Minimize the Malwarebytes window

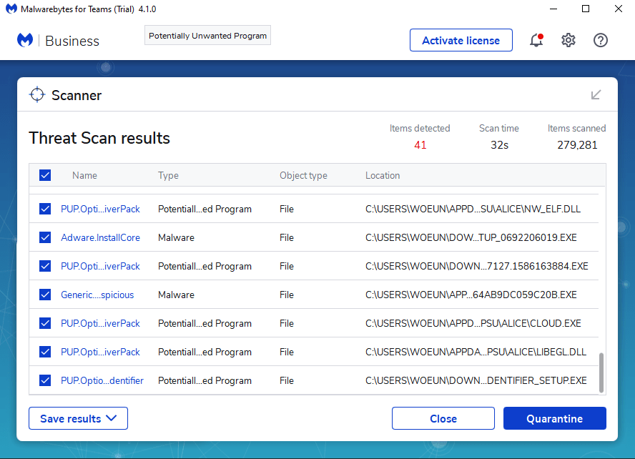[x=553, y=9]
